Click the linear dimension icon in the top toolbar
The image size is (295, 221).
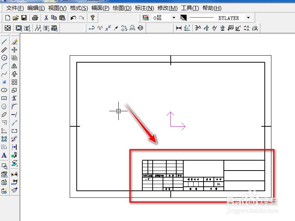pos(179,28)
